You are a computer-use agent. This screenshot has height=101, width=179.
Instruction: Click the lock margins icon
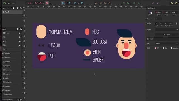[176, 24]
